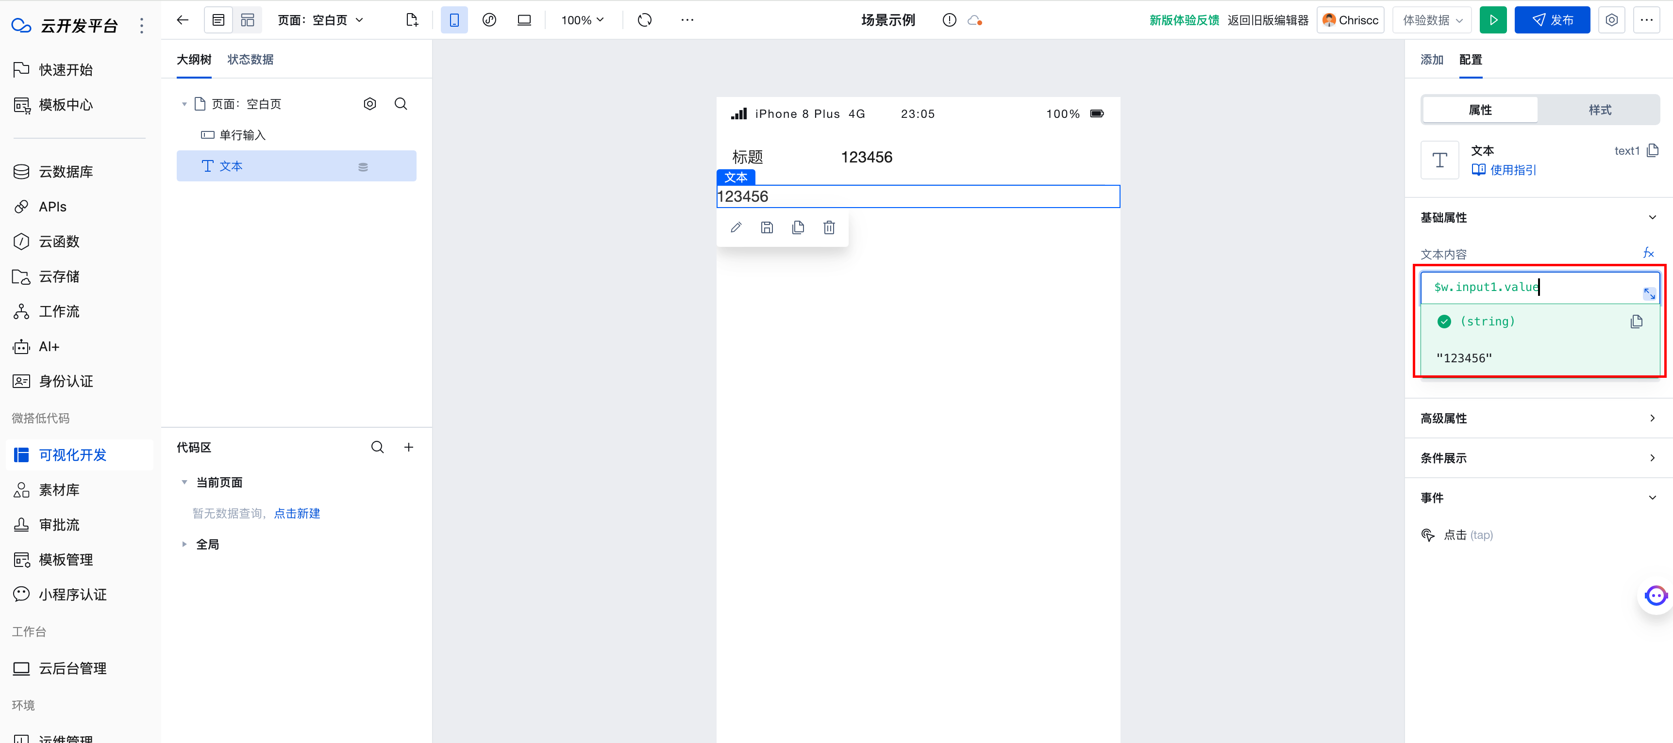Image resolution: width=1673 pixels, height=743 pixels.
Task: Search the outline tree with magnifier icon
Action: point(401,104)
